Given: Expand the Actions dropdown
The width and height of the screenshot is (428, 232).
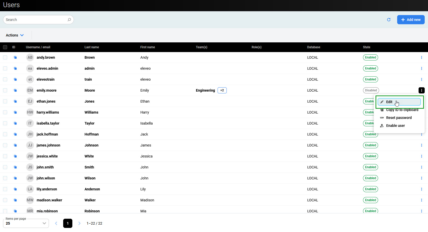Looking at the screenshot, I should (x=15, y=35).
